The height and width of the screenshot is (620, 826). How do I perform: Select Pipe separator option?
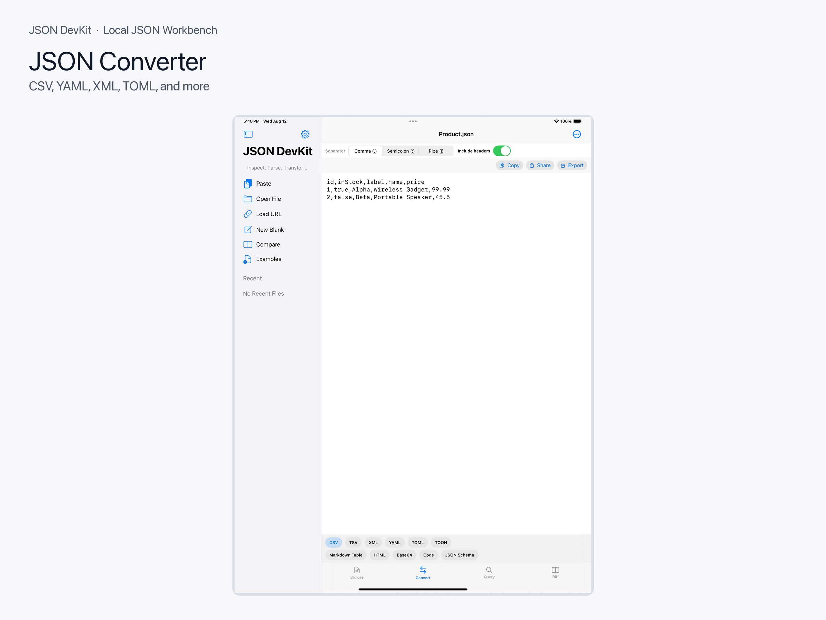(x=436, y=151)
